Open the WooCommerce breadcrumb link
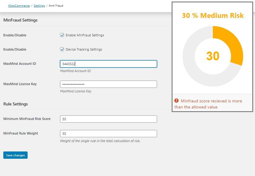 (x=19, y=6)
